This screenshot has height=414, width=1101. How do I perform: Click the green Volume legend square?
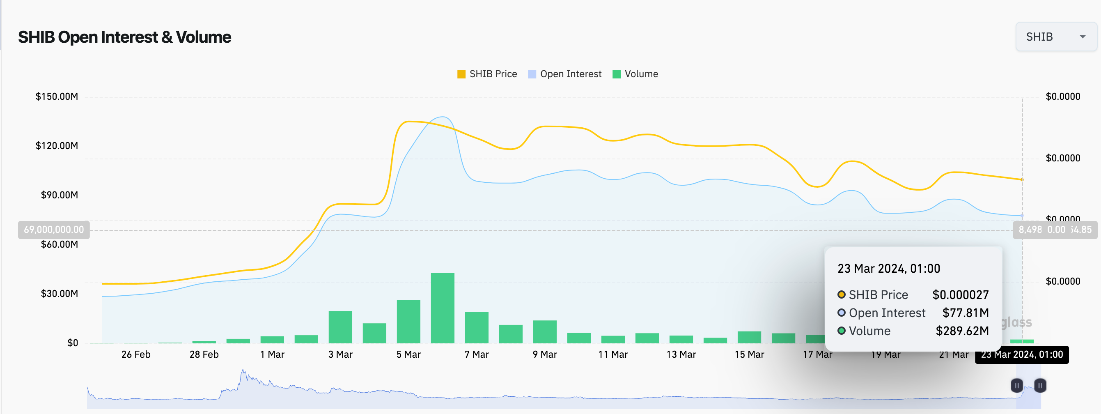pyautogui.click(x=616, y=74)
